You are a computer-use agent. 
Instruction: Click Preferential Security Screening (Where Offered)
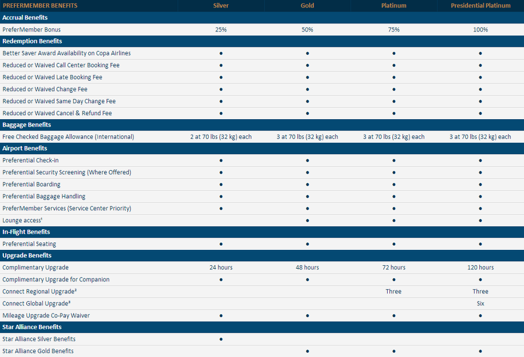click(67, 172)
